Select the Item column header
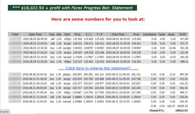This screenshot has height=114, width=195. coord(67,34)
